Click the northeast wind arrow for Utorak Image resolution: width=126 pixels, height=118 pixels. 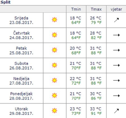point(116,111)
